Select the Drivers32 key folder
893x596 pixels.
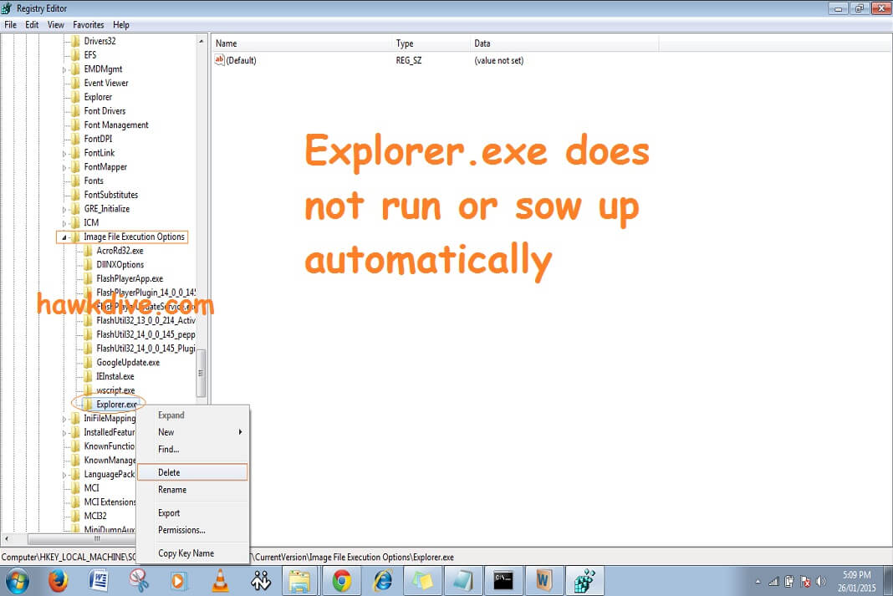(x=100, y=41)
